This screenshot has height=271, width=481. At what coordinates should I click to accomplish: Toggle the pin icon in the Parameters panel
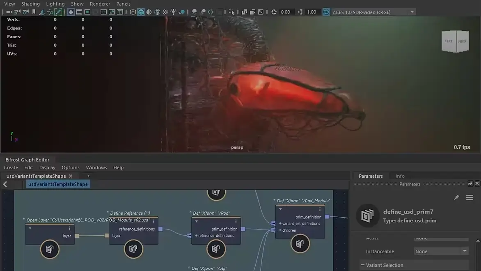456,198
